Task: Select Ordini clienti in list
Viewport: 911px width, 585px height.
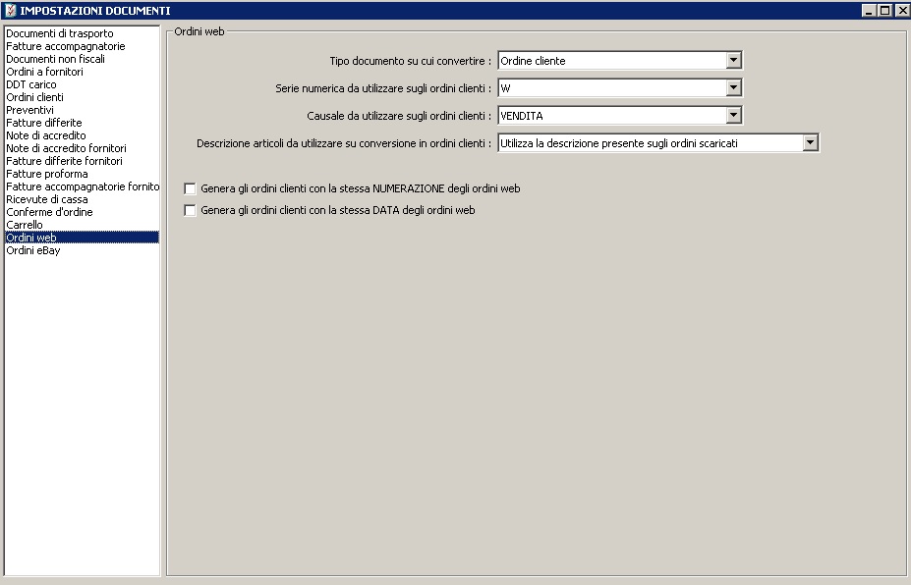Action: click(82, 97)
